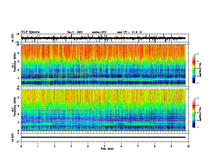Screen dimensions: 212x164
Task: Click the "8" kHz tick on ch.2 frequency axis
Action: pyautogui.click(x=19, y=98)
